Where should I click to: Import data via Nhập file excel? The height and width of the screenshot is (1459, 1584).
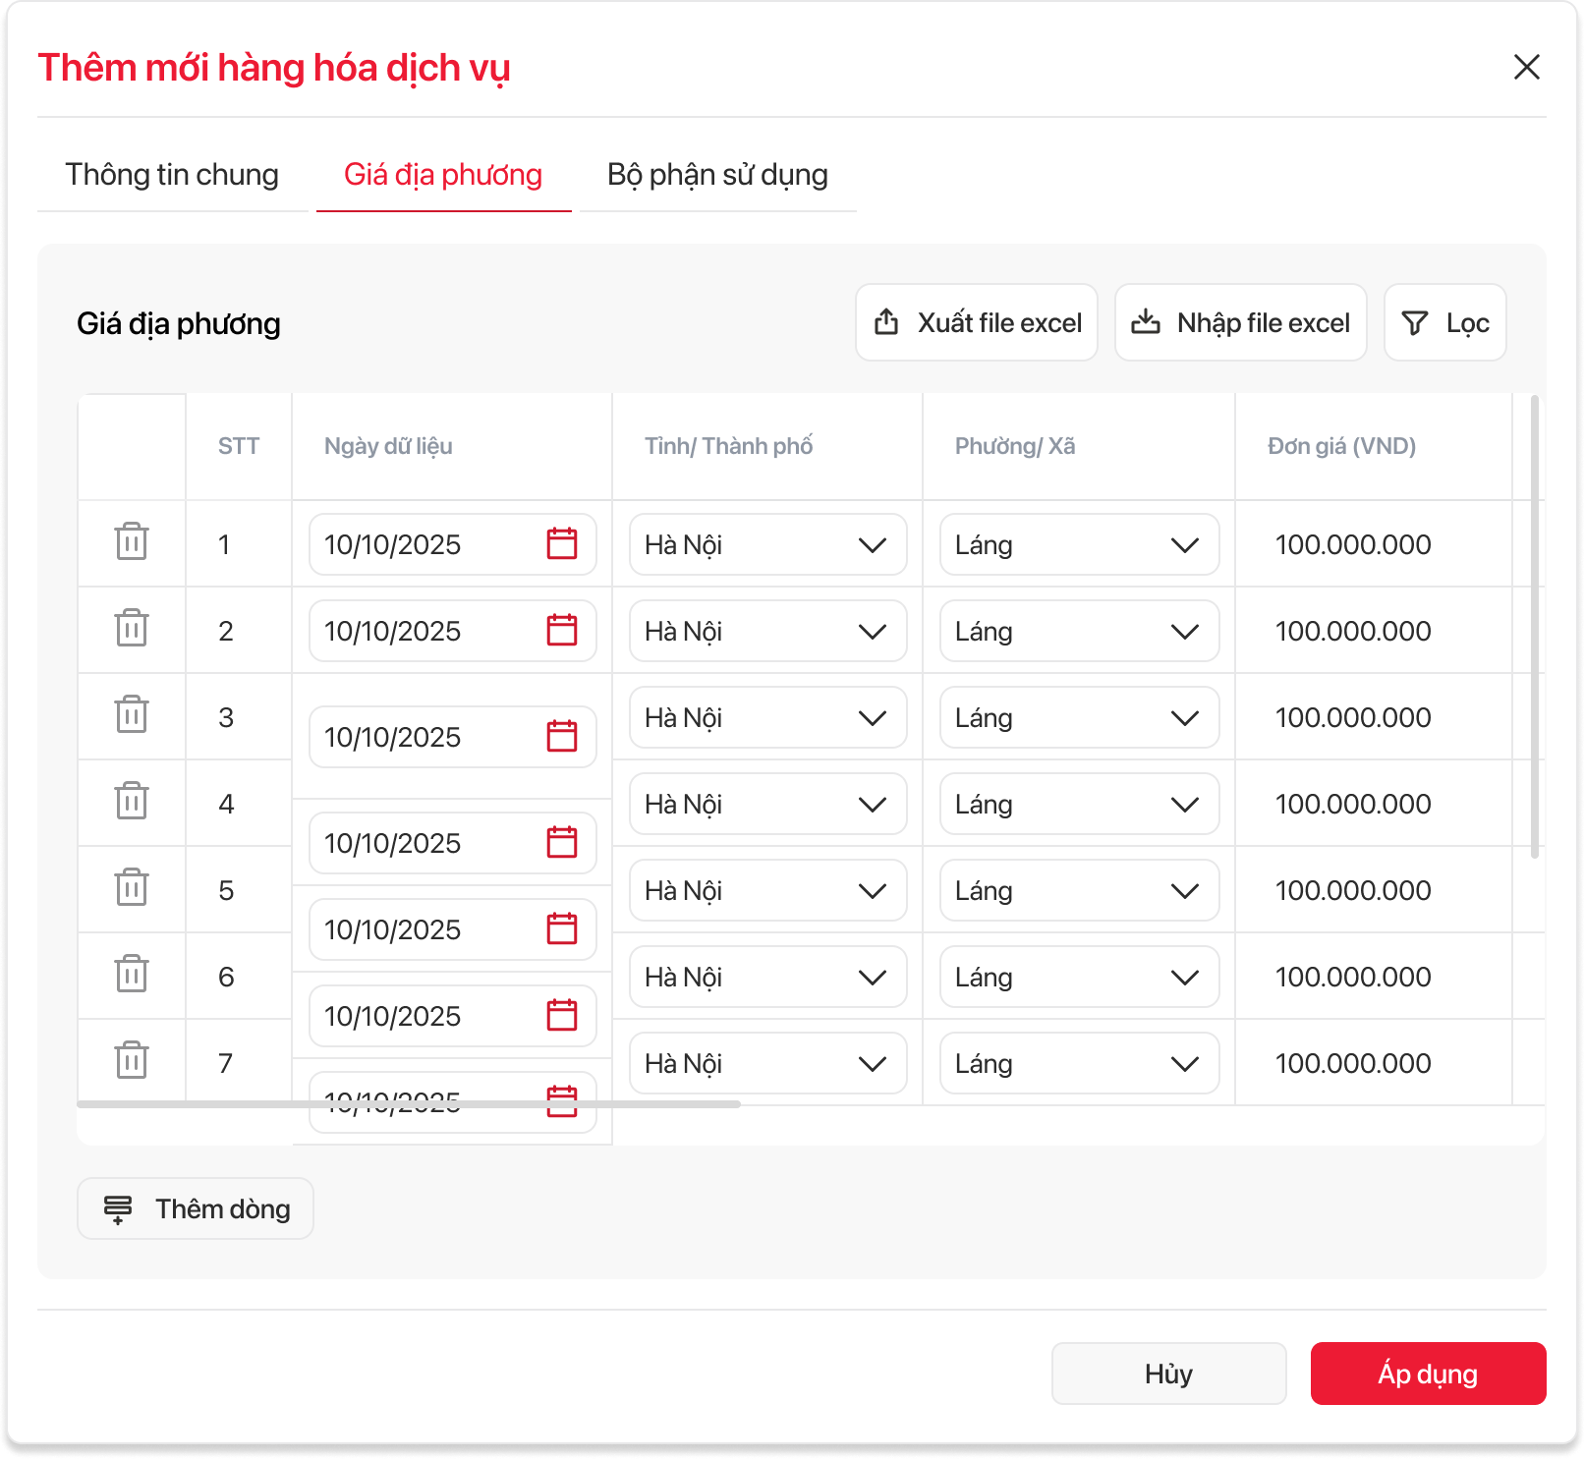click(x=1240, y=323)
